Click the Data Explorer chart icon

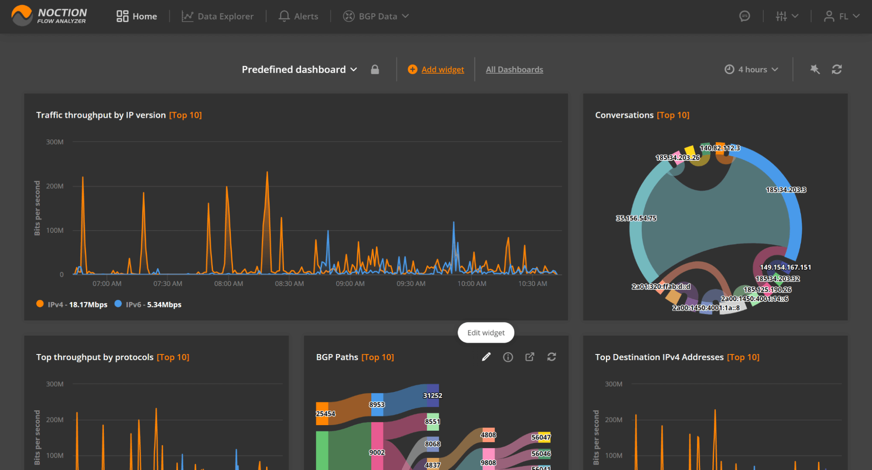[x=187, y=16]
